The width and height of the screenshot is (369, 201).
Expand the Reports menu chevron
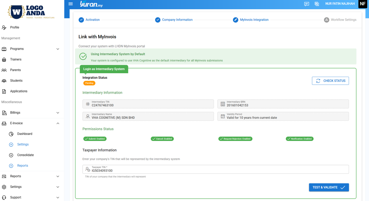pyautogui.click(x=58, y=176)
